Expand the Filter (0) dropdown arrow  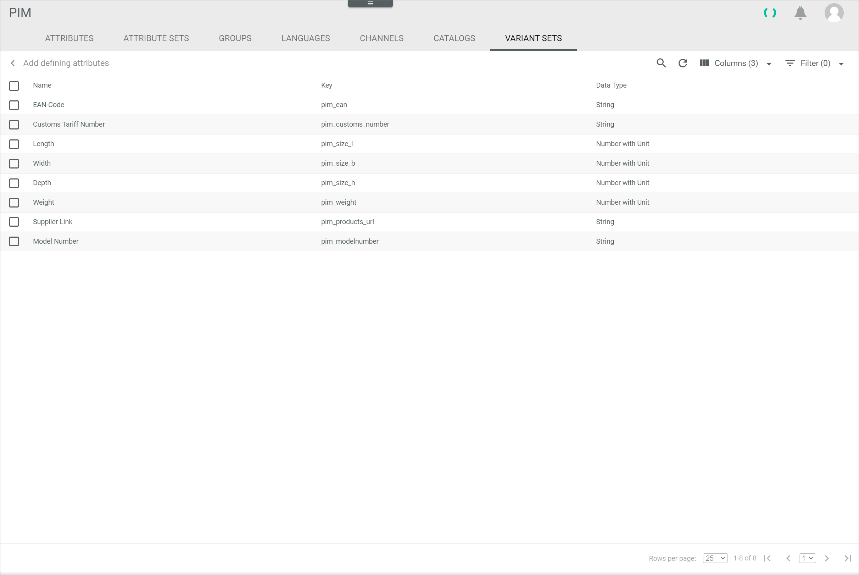pyautogui.click(x=841, y=64)
